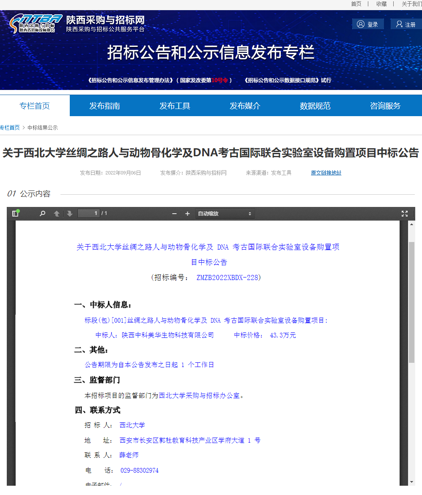
Task: Click the PDF vertical scrollbar thumb
Action: coord(411,302)
